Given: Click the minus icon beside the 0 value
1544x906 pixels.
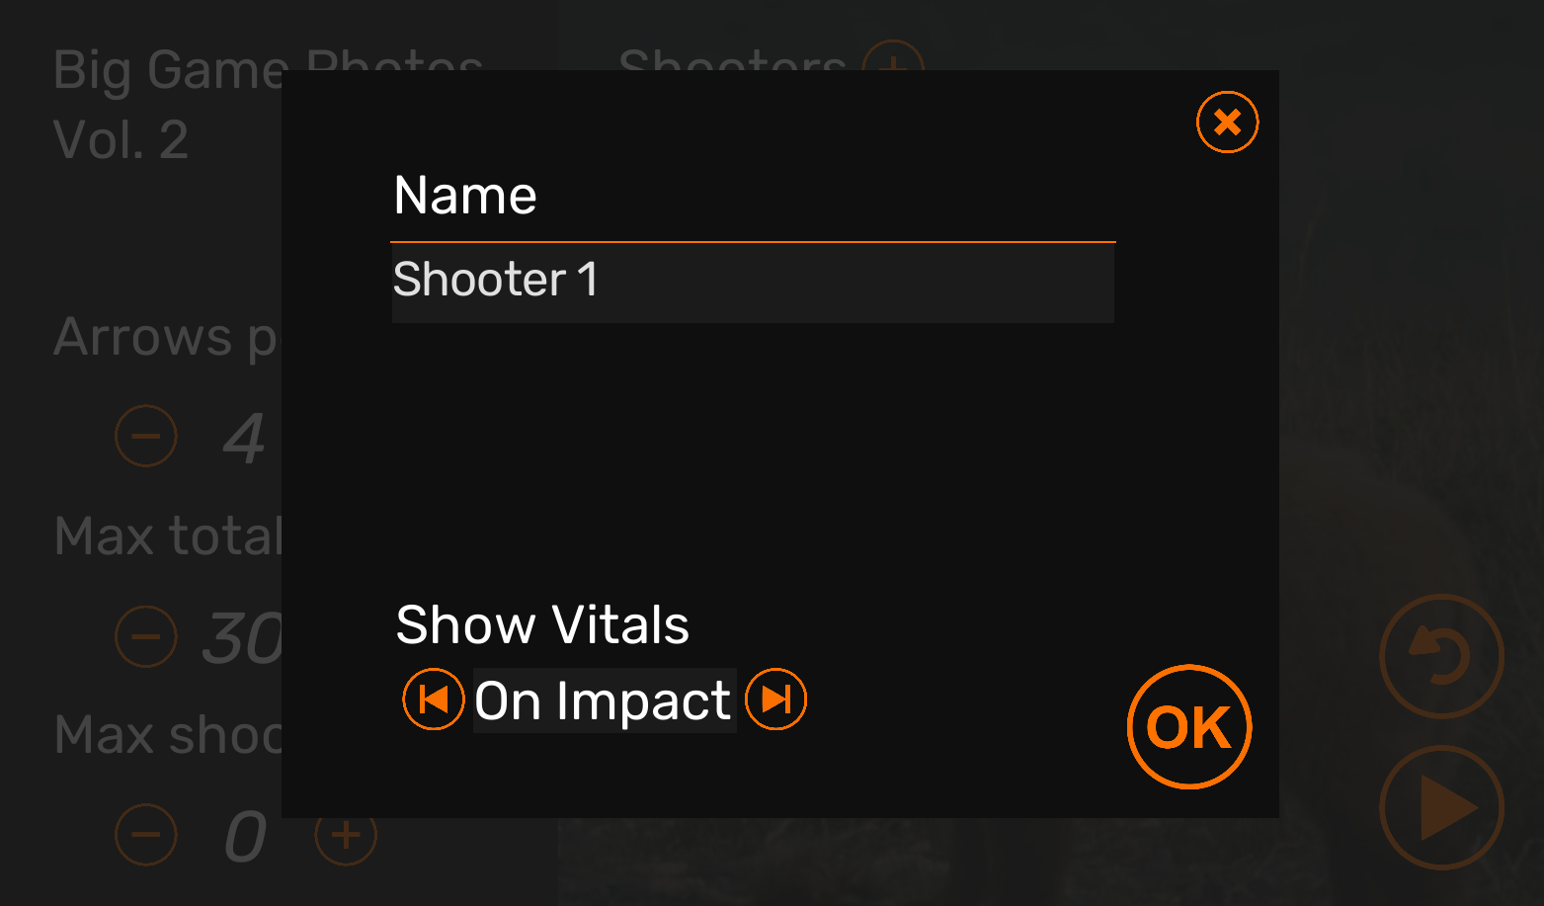Looking at the screenshot, I should point(146,835).
